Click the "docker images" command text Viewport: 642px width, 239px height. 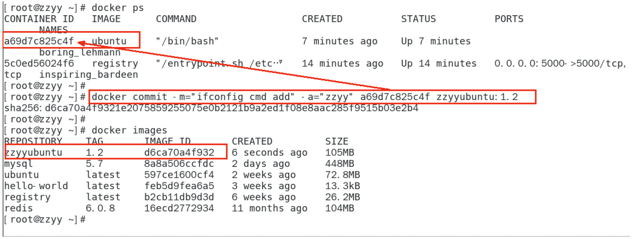[x=129, y=130]
